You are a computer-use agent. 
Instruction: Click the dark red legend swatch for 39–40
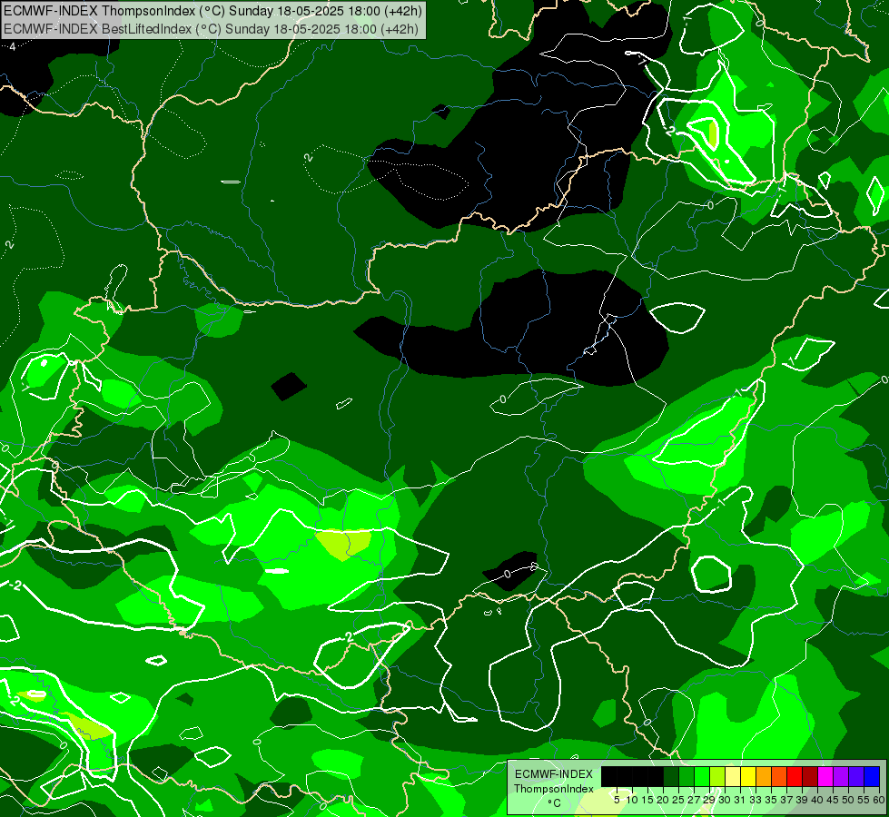[809, 776]
